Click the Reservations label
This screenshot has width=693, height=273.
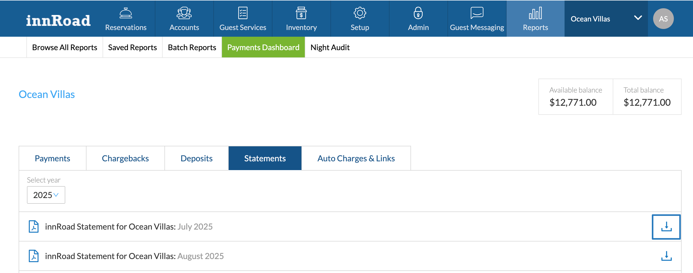[126, 27]
